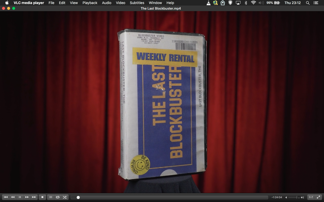Seek on the video progress bar

(169, 197)
